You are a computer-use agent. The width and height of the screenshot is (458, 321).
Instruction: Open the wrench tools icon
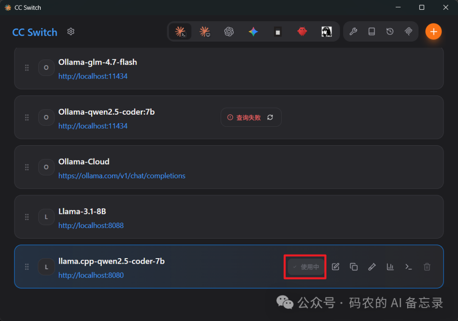click(353, 31)
